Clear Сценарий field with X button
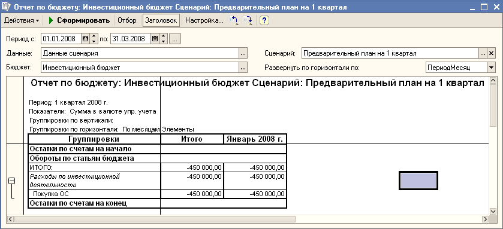The width and height of the screenshot is (503, 229). [x=492, y=53]
